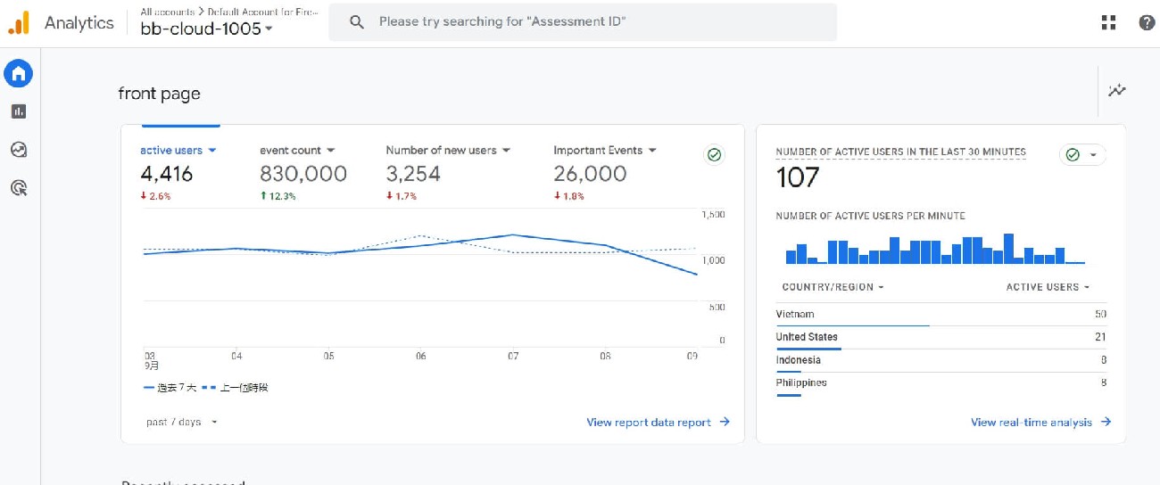Click the green check icon on users card
The height and width of the screenshot is (485, 1160).
(714, 155)
